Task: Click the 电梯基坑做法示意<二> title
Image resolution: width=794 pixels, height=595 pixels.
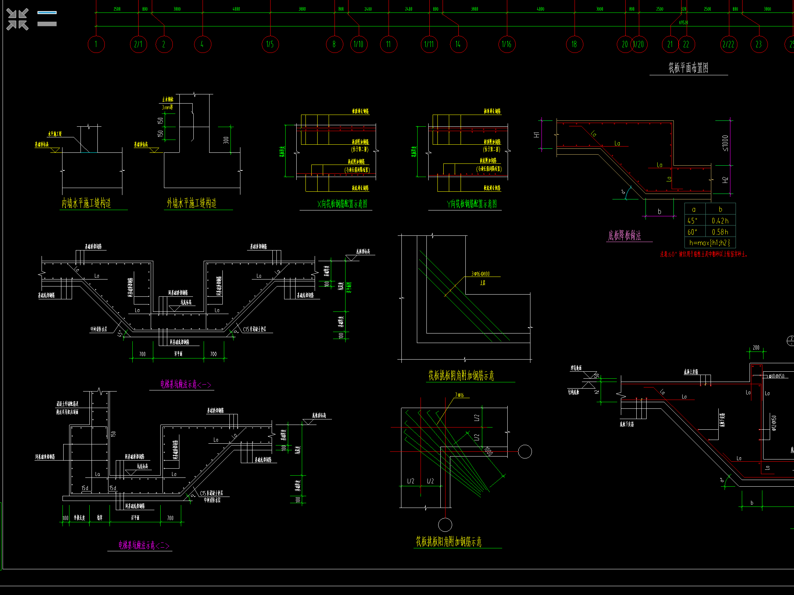Action: point(144,545)
